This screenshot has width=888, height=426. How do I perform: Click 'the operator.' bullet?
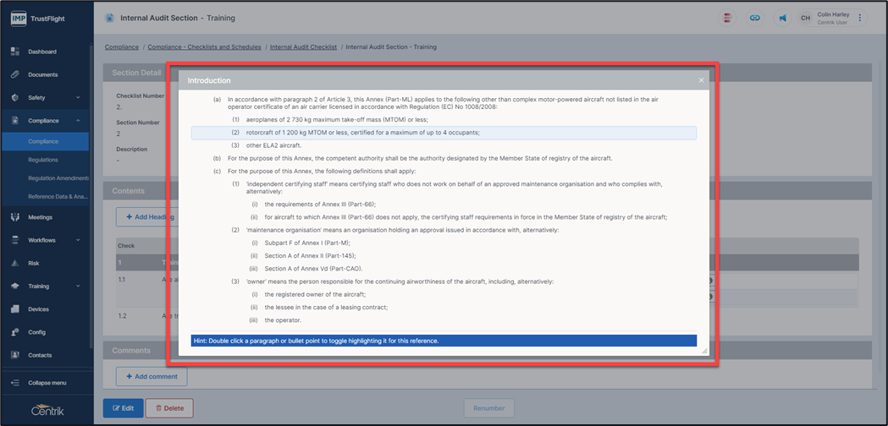click(283, 320)
